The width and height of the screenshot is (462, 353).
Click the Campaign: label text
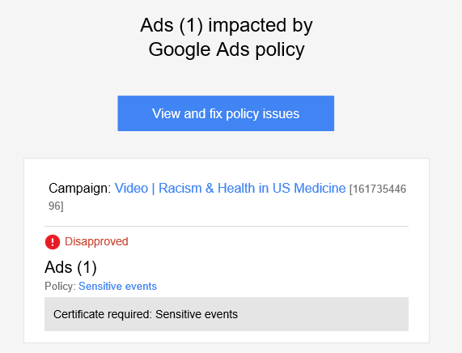click(80, 188)
